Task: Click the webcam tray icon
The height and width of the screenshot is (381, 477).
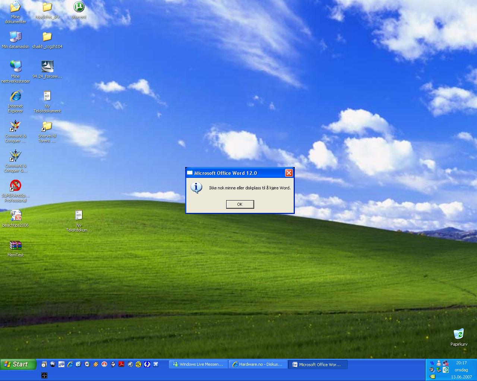Action: [432, 370]
